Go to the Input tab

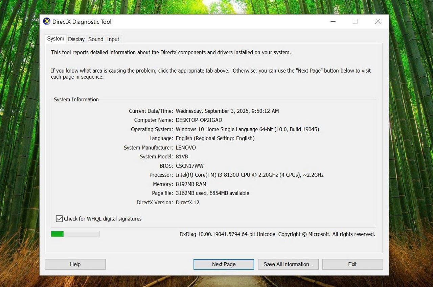tap(113, 39)
